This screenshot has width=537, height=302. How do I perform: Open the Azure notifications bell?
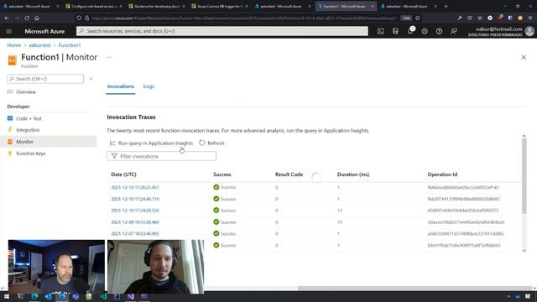click(x=410, y=31)
